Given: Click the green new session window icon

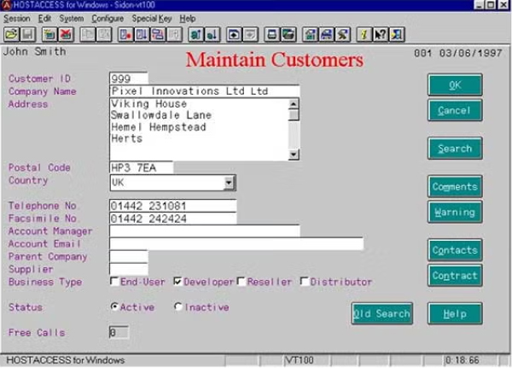Looking at the screenshot, I should click(x=49, y=34).
